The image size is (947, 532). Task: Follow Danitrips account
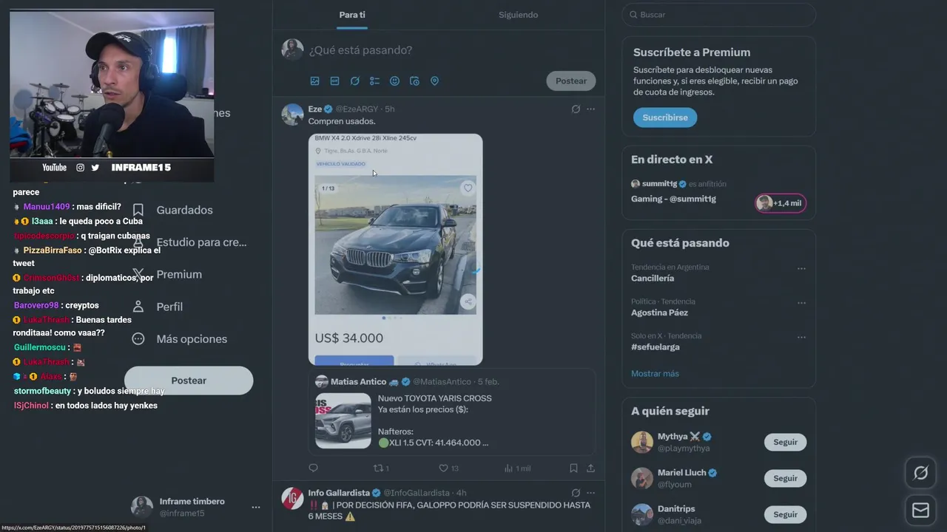pyautogui.click(x=785, y=514)
